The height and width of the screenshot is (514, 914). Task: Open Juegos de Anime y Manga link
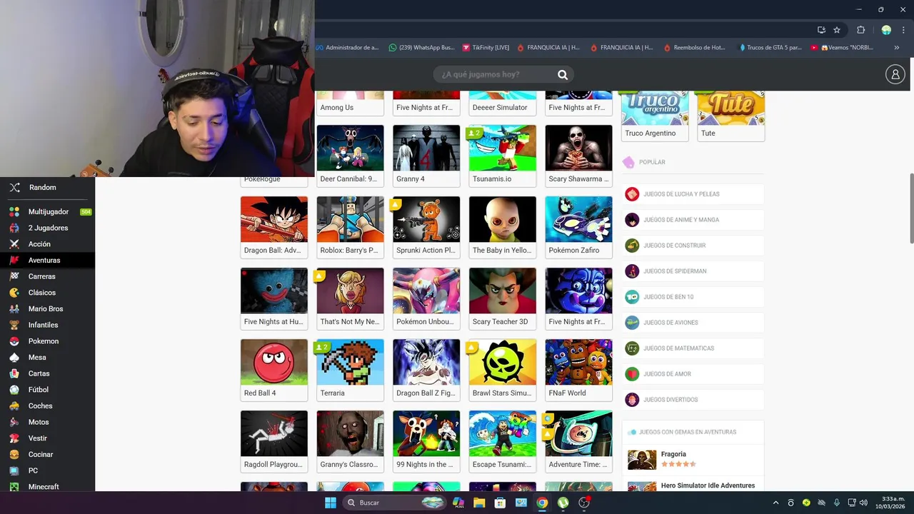[693, 220]
